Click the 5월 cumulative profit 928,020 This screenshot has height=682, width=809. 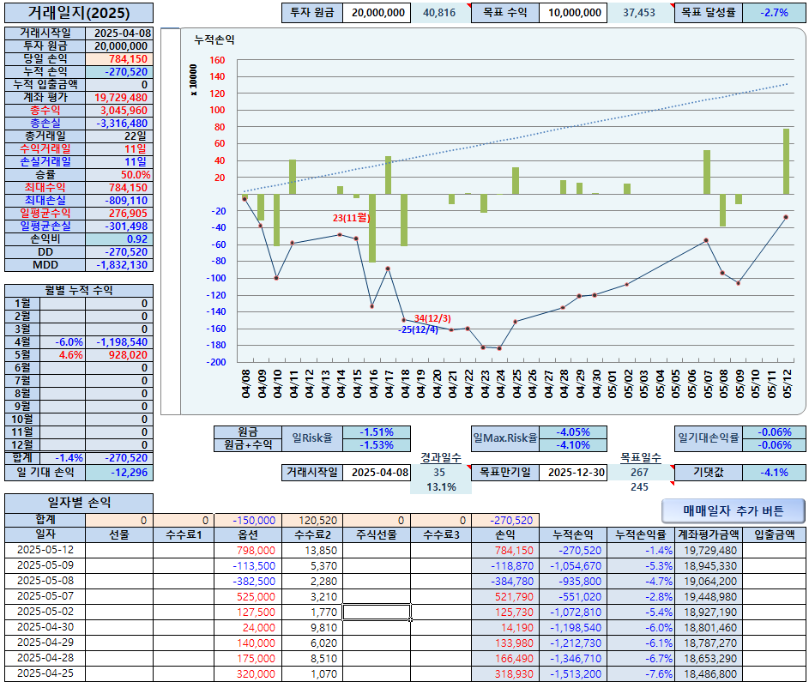(119, 355)
